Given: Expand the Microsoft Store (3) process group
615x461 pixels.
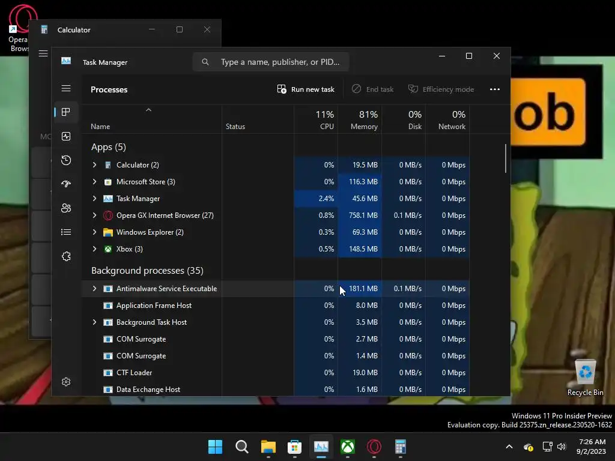Looking at the screenshot, I should click(x=94, y=182).
